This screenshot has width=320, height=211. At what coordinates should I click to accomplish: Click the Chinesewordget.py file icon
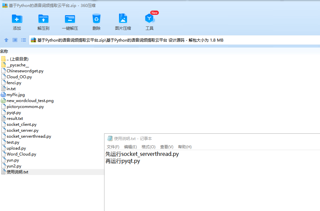coord(3,71)
